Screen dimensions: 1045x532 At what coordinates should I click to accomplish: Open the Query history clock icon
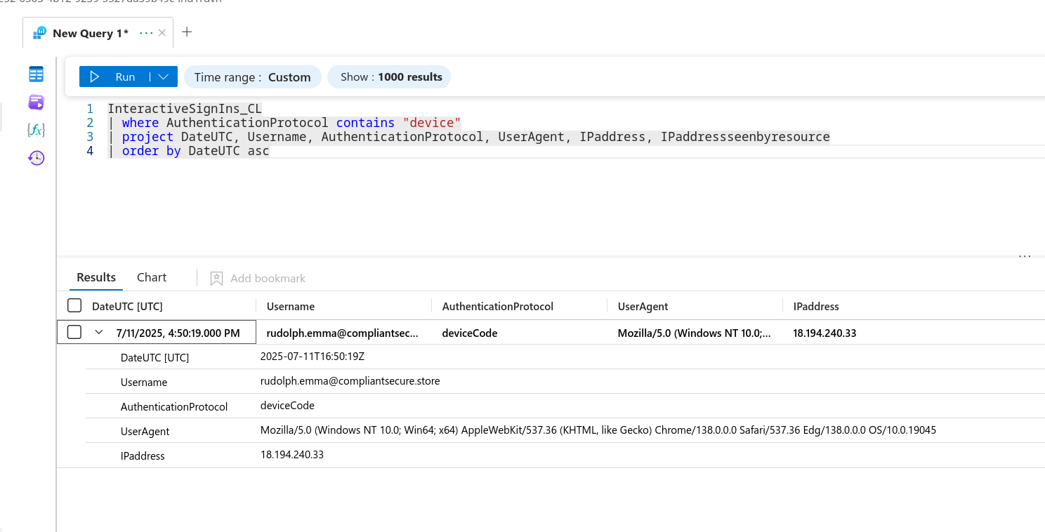pyautogui.click(x=36, y=158)
